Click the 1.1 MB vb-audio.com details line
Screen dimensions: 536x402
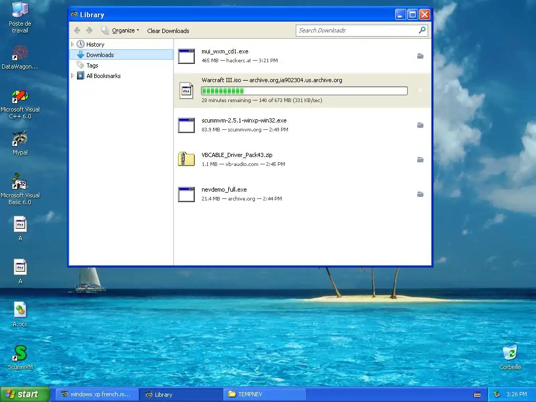point(243,164)
